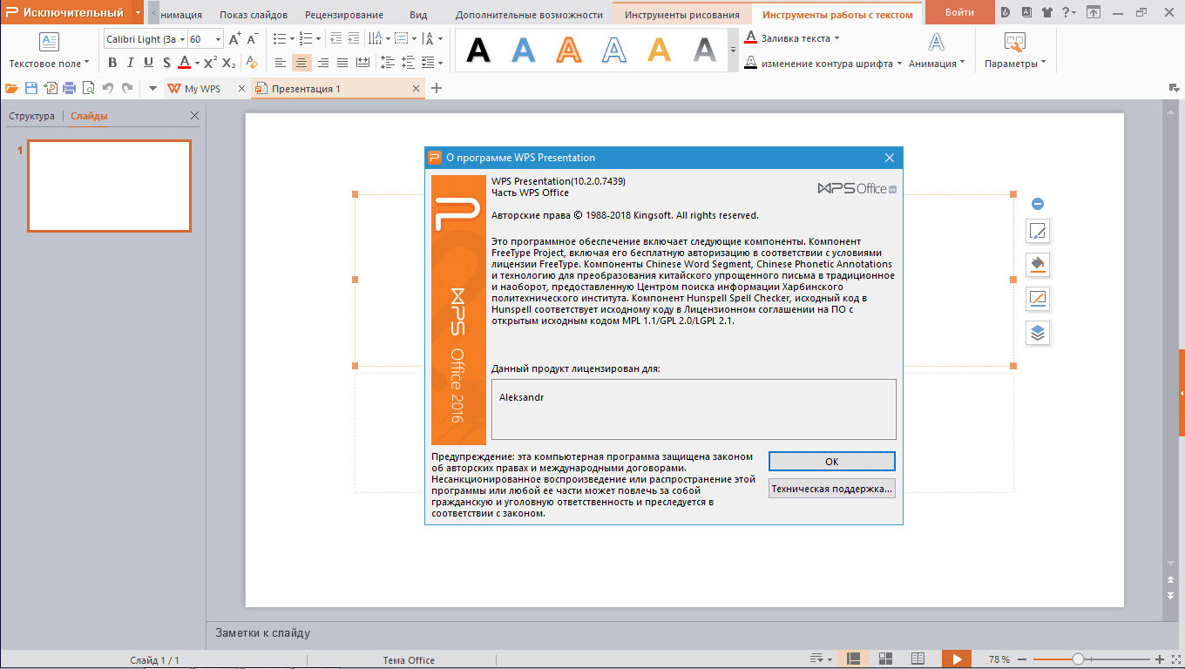This screenshot has height=669, width=1185.
Task: Click the center text alignment icon
Action: tap(301, 63)
